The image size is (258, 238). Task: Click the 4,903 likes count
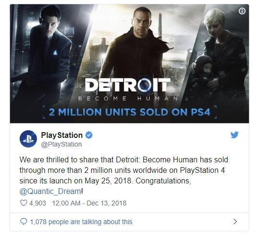tap(38, 203)
